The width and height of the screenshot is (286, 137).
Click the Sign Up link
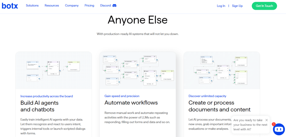click(x=237, y=6)
